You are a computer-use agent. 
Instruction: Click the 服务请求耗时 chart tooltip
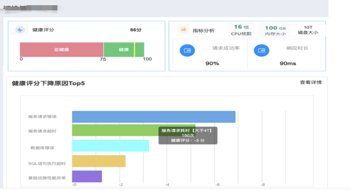(x=188, y=135)
